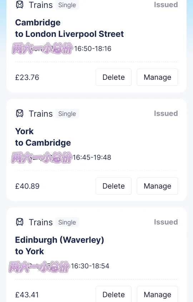Delete the Edinburgh to York ticket

114,294
